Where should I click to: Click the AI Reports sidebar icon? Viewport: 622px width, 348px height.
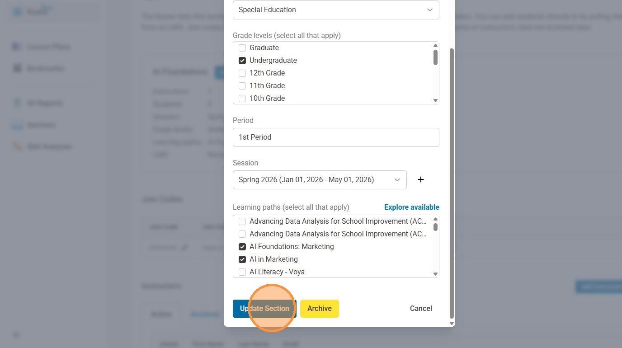point(17,103)
